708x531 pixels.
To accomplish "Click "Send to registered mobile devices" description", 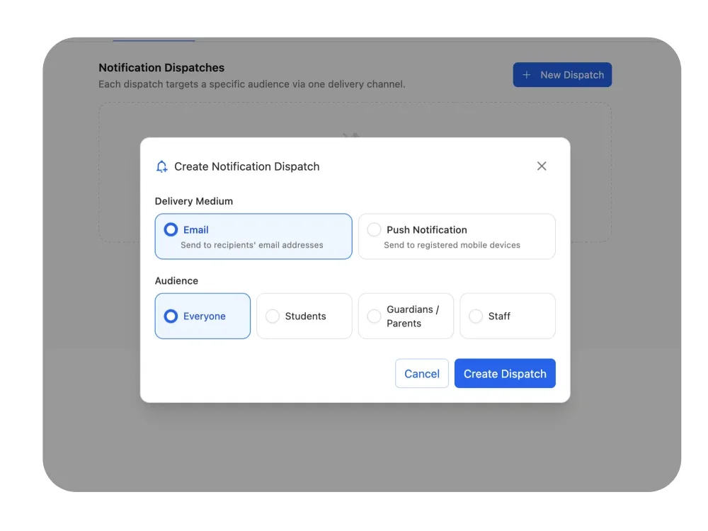I will [x=452, y=245].
